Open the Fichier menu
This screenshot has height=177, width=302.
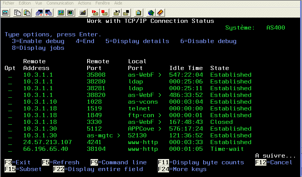(x=9, y=3)
